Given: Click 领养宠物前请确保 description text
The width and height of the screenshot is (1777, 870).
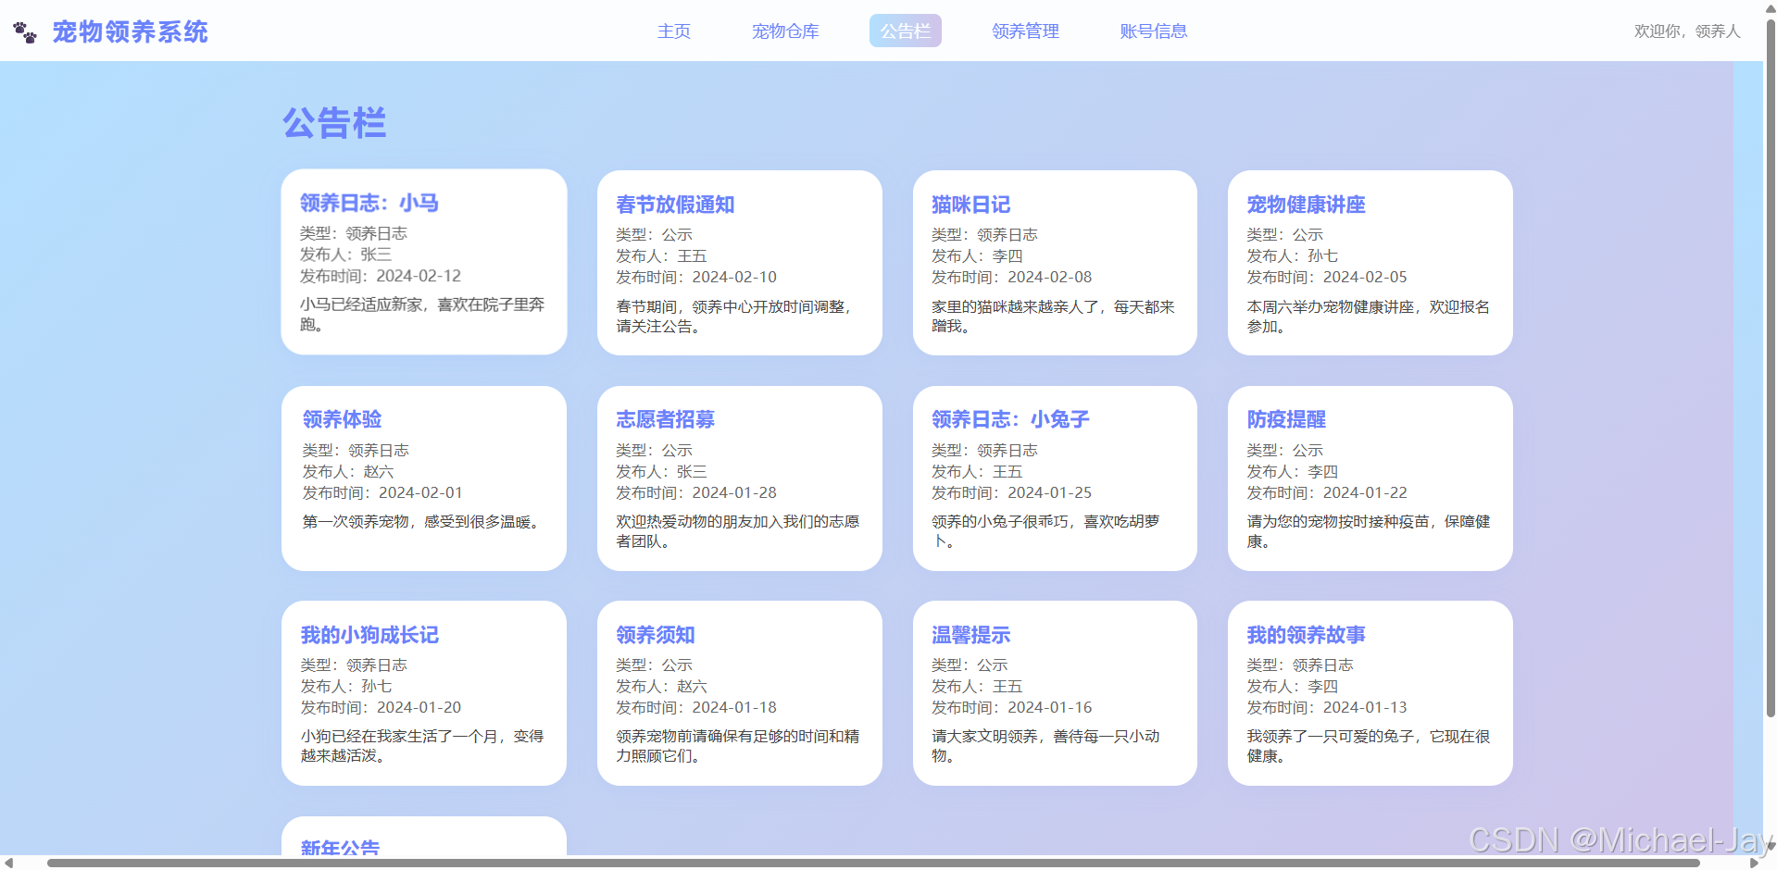Looking at the screenshot, I should click(738, 746).
